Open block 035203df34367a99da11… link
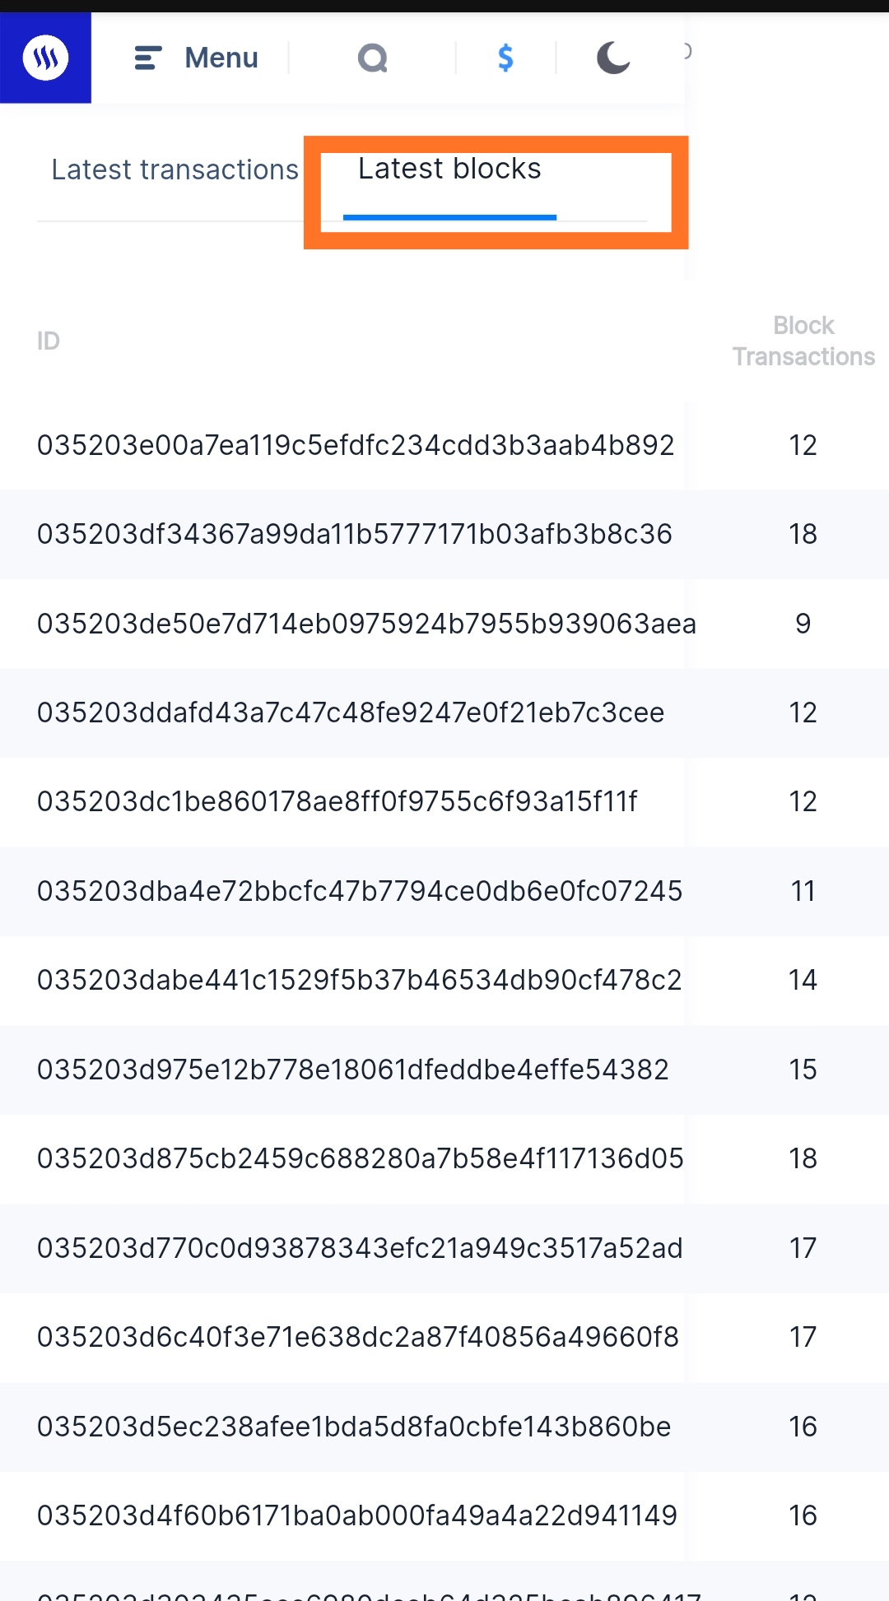The image size is (889, 1601). pyautogui.click(x=355, y=534)
